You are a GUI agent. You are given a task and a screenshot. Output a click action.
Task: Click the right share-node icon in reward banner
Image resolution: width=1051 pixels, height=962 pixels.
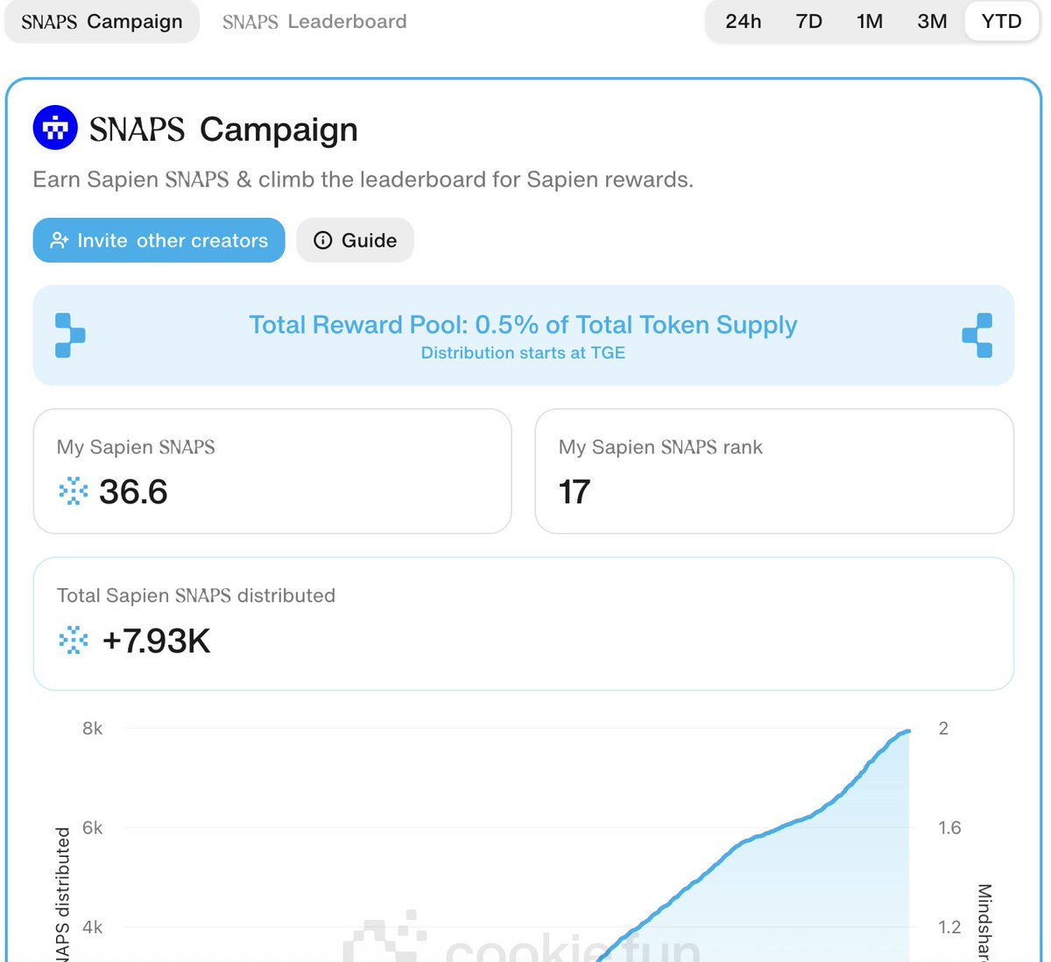(x=977, y=335)
